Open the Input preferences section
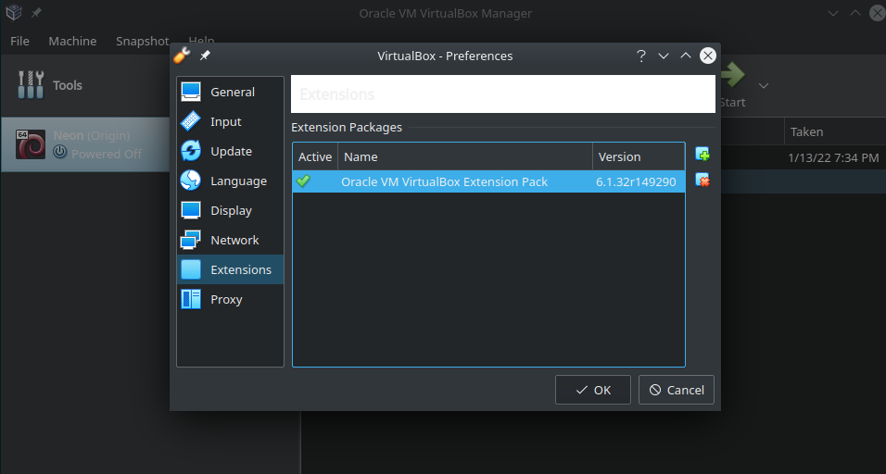The image size is (886, 474). pyautogui.click(x=230, y=121)
